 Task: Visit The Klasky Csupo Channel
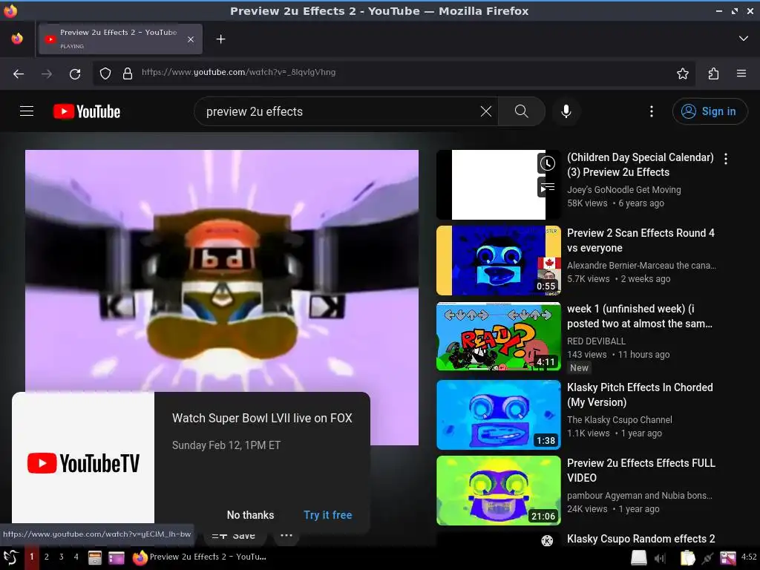coord(620,420)
